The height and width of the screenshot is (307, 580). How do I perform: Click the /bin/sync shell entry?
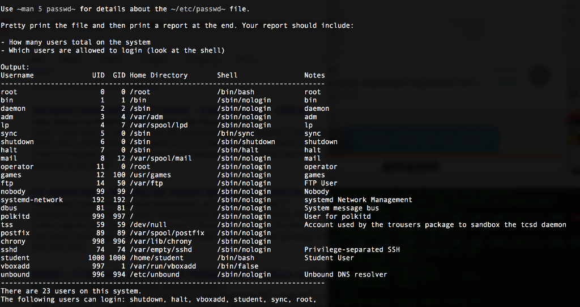point(236,133)
